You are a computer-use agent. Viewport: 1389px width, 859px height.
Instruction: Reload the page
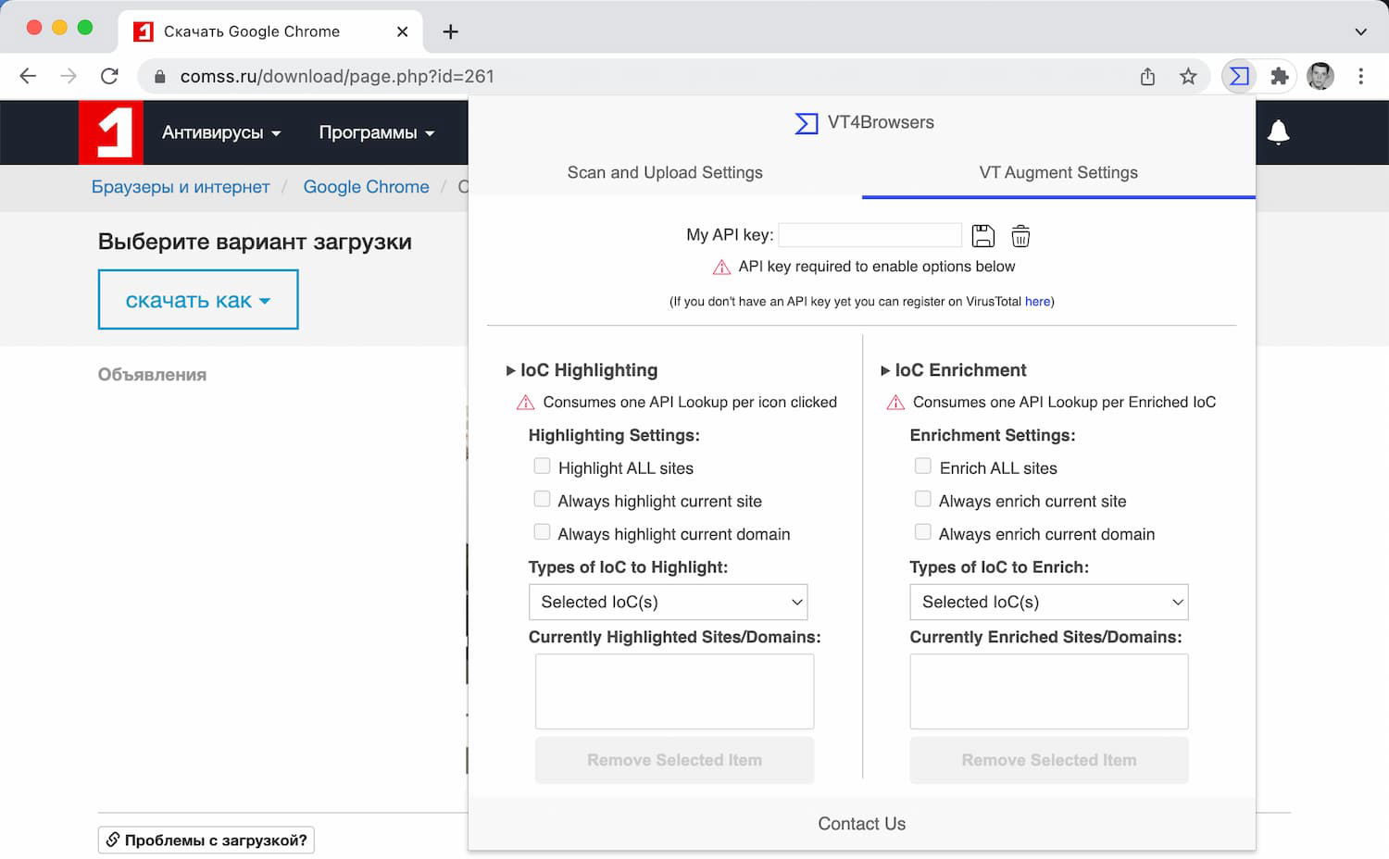tap(109, 76)
